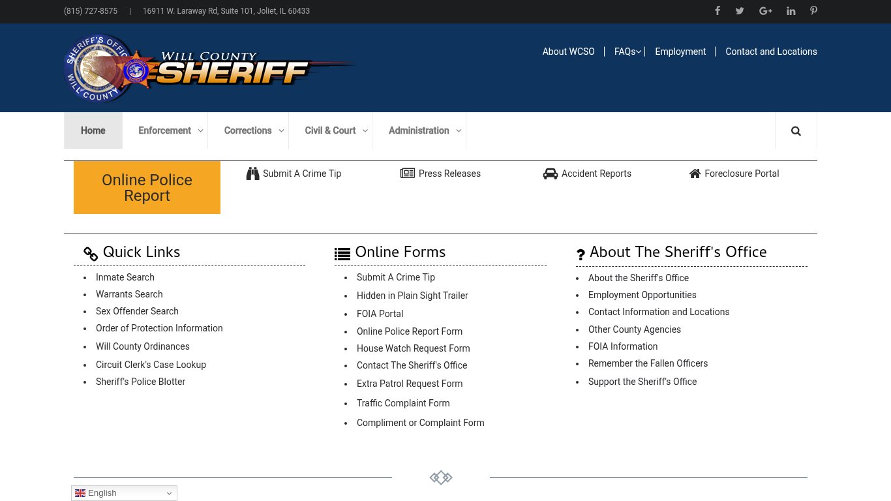Open the Online Police Report Form link
The width and height of the screenshot is (891, 501).
(x=410, y=331)
